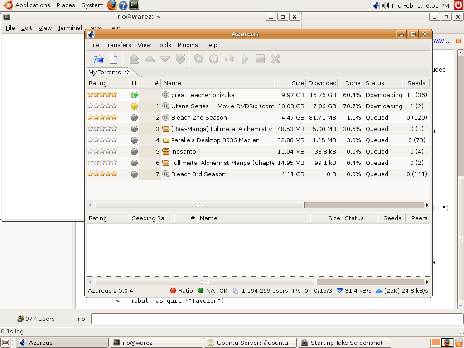Viewport: 464px width, 348px height.
Task: Stop the torrent using the square stop icon
Action: (260, 59)
